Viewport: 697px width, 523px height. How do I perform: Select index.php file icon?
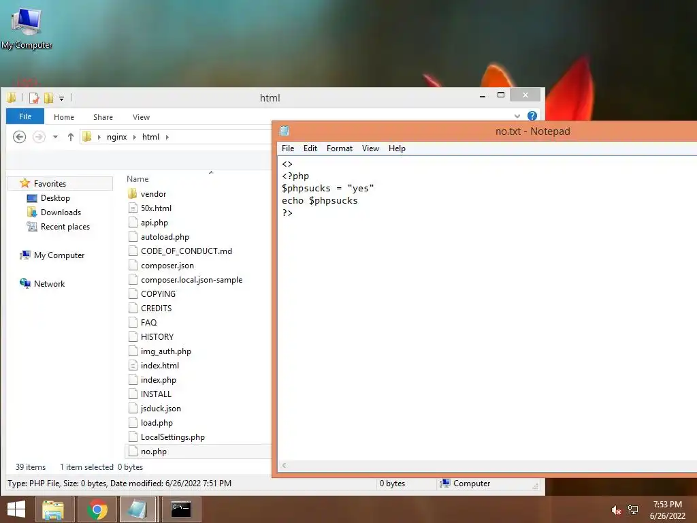click(133, 380)
